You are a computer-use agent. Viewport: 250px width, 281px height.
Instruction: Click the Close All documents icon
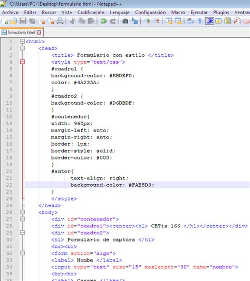tap(51, 21)
